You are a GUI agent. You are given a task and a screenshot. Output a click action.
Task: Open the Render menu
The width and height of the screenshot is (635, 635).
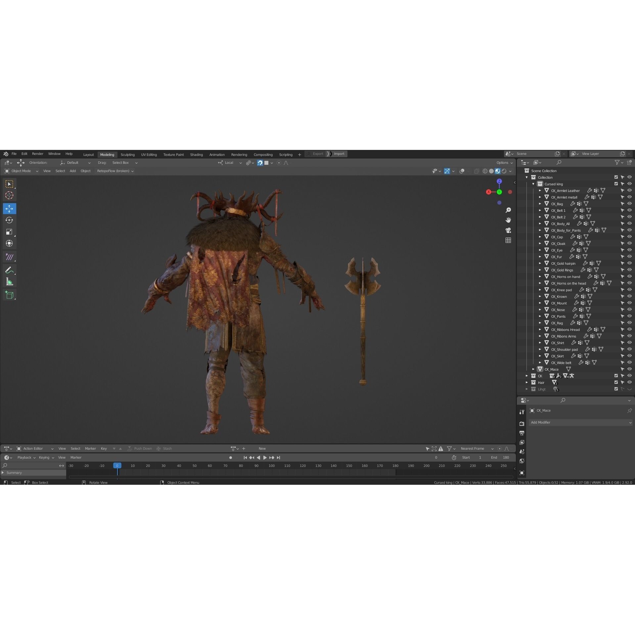pos(37,154)
